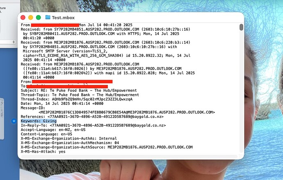The image size is (283, 180).
Task: Click the Thread-Index header line
Action: (77, 99)
